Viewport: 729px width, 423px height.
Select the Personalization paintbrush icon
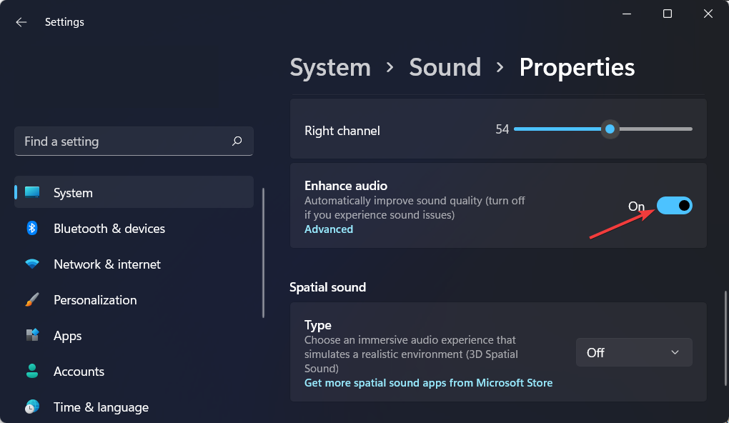32,299
